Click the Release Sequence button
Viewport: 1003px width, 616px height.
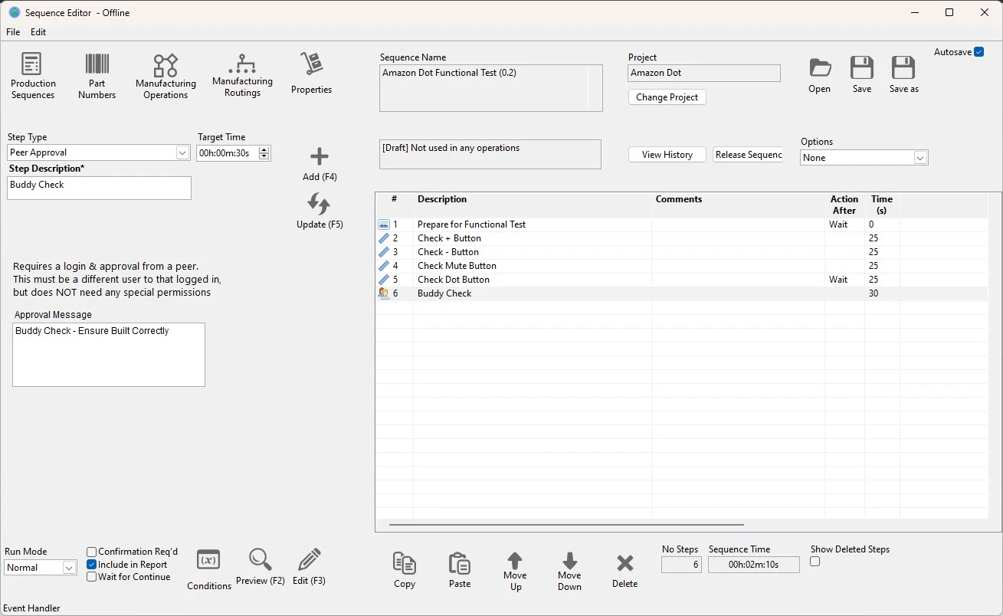pos(747,154)
